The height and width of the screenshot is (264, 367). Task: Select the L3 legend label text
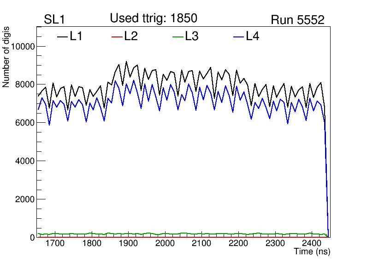192,36
